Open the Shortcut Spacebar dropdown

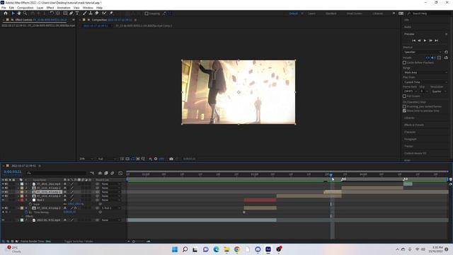pos(423,52)
